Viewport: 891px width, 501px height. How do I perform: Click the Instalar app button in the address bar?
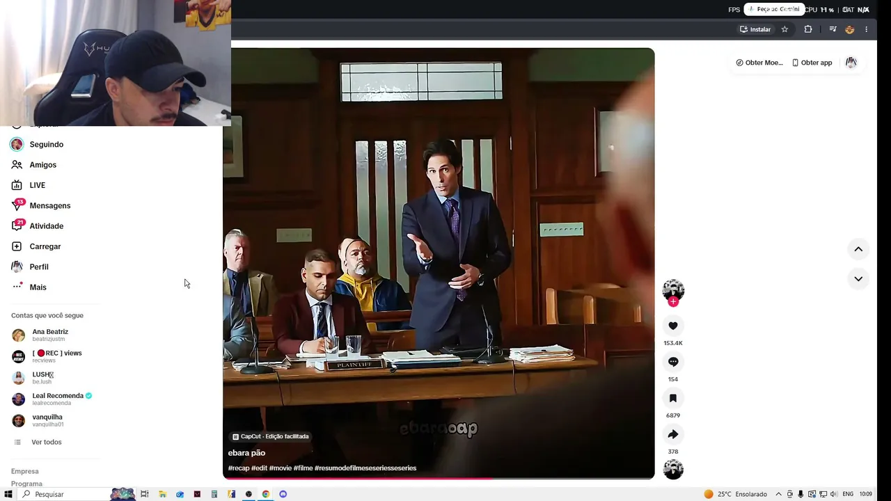click(x=755, y=29)
